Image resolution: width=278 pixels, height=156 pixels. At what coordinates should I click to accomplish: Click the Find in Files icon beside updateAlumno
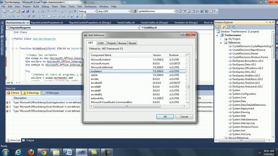[x=135, y=11]
